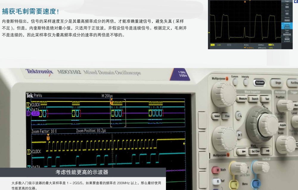Screen dimensions: 298x190
Task: Click the round Intensity button
Action: click(246, 82)
